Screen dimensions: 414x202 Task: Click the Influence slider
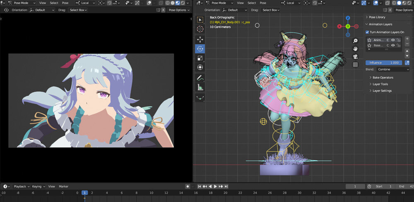tap(384, 63)
